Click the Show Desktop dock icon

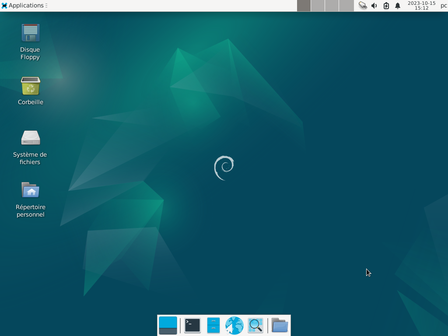coord(168,325)
